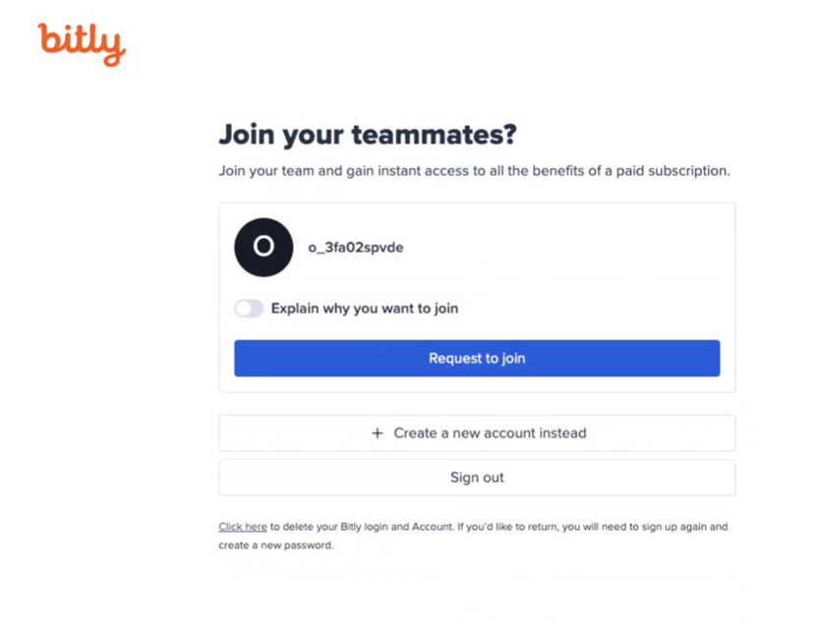Screen dimensions: 820x624
Task: Select the team name o_3fa02spvde
Action: point(356,248)
